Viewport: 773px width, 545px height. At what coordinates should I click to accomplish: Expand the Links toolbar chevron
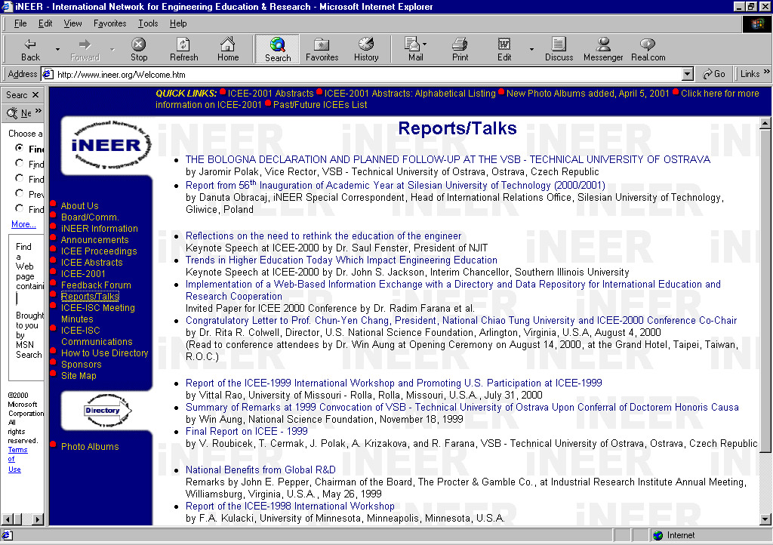click(x=767, y=72)
